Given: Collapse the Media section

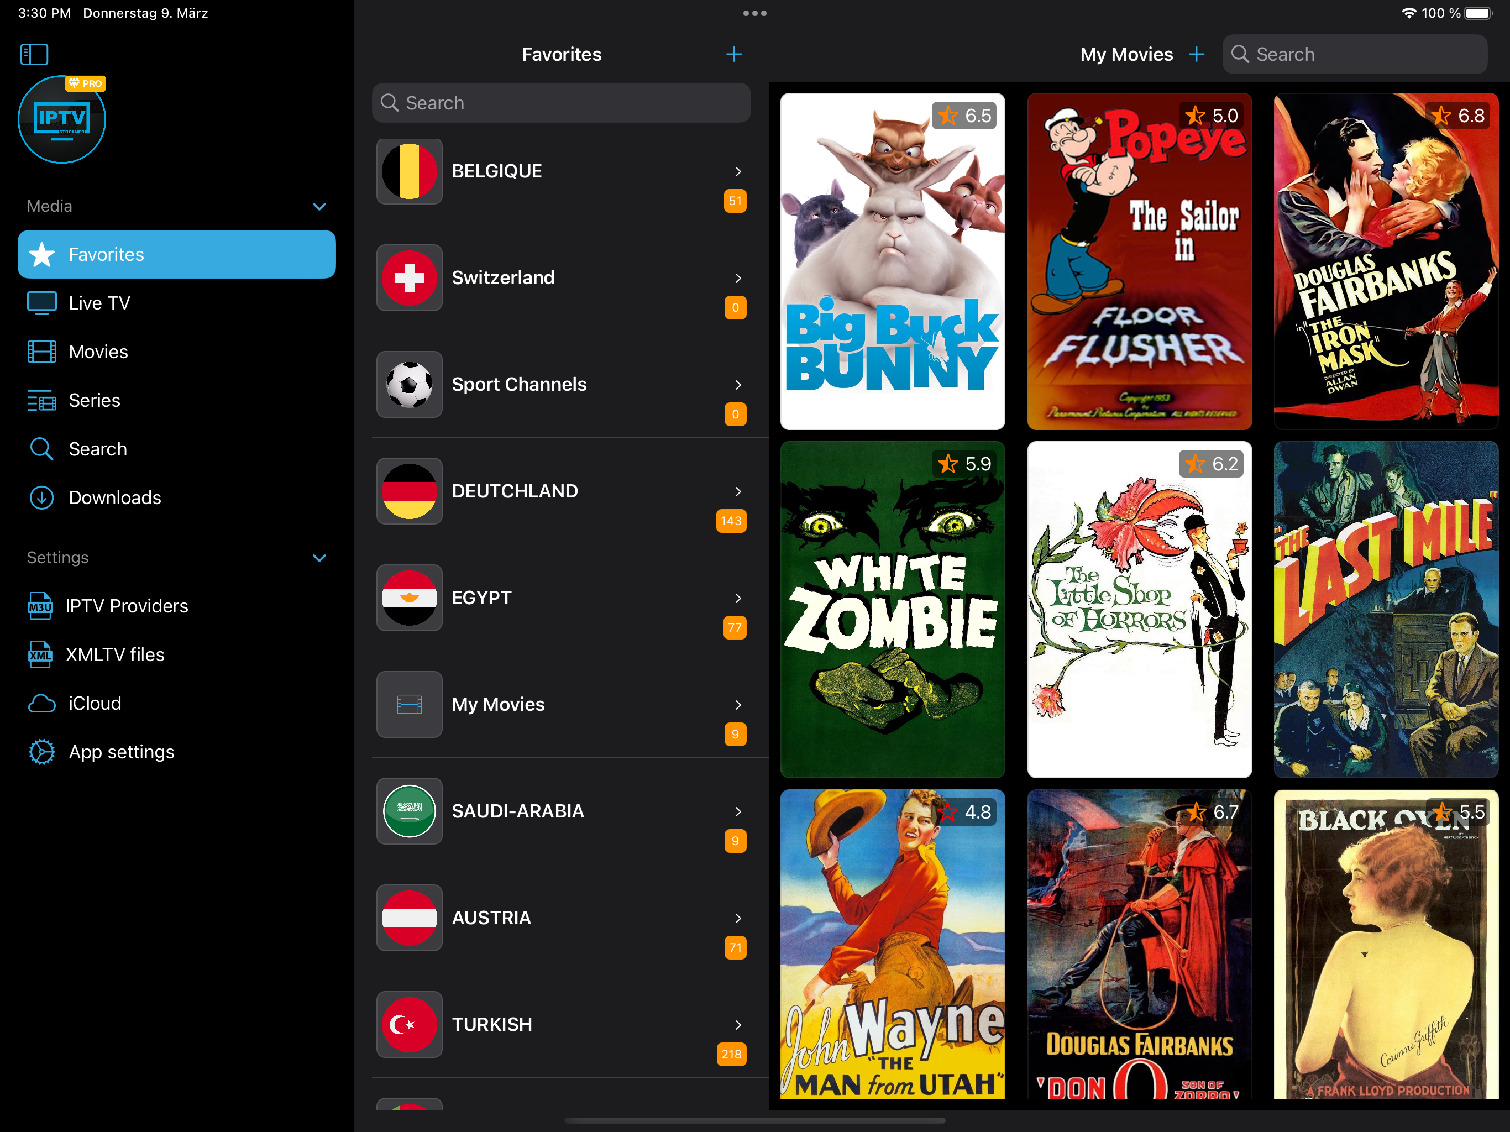Looking at the screenshot, I should [x=319, y=206].
